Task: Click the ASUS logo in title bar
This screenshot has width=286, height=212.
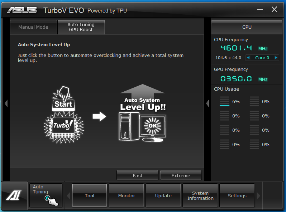Action: [22, 10]
